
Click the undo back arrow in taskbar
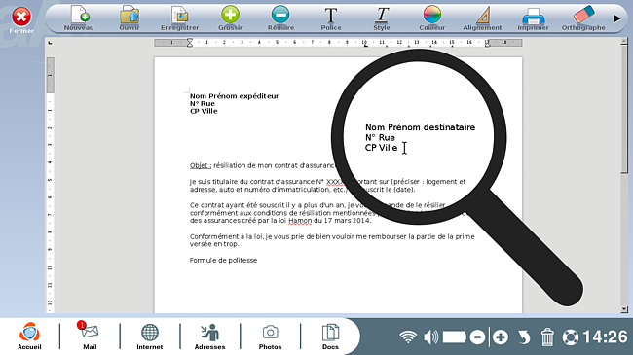(x=524, y=337)
